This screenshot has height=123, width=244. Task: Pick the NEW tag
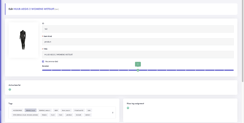56,110
